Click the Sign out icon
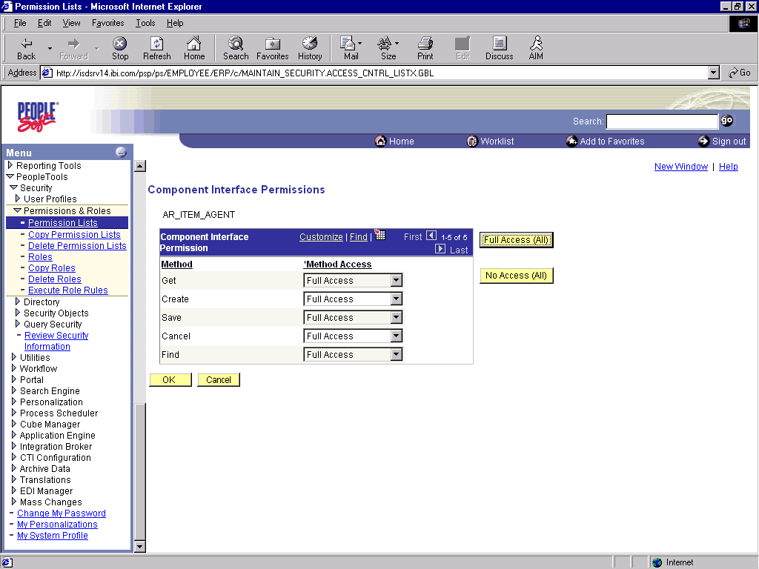 (703, 141)
